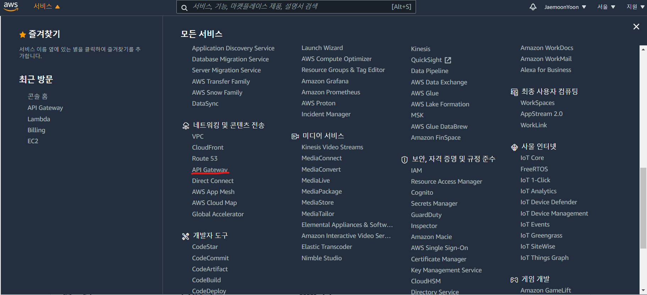Click the 게임 개발 controller icon
The height and width of the screenshot is (295, 647).
(514, 280)
